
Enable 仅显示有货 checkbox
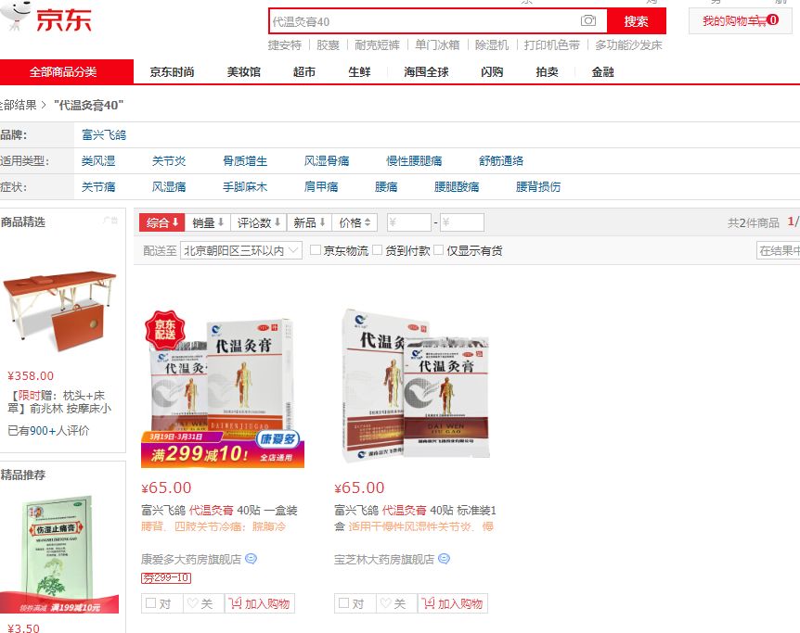(x=438, y=249)
